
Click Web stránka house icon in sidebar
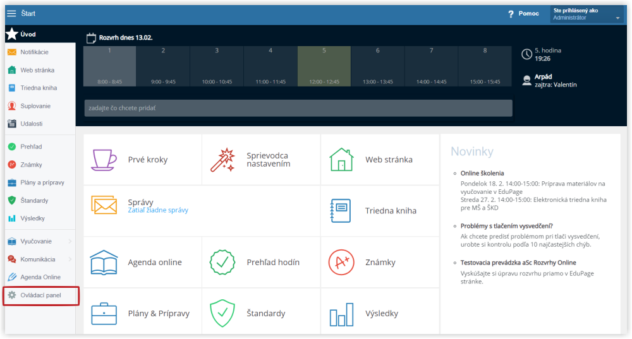pyautogui.click(x=12, y=70)
